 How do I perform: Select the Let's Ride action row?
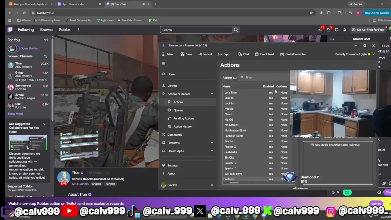tap(256, 93)
